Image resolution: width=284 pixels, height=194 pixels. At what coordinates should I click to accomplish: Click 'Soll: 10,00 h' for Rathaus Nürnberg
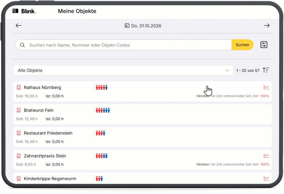click(x=27, y=96)
